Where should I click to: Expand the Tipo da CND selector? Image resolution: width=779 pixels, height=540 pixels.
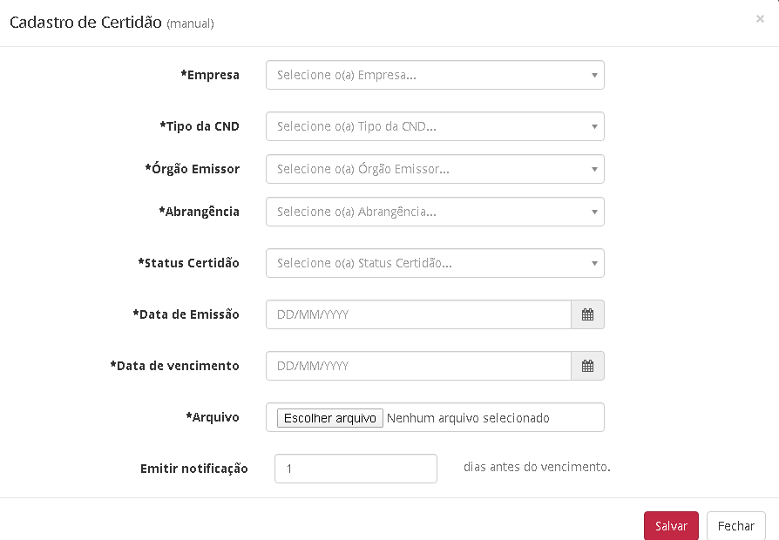pyautogui.click(x=435, y=126)
